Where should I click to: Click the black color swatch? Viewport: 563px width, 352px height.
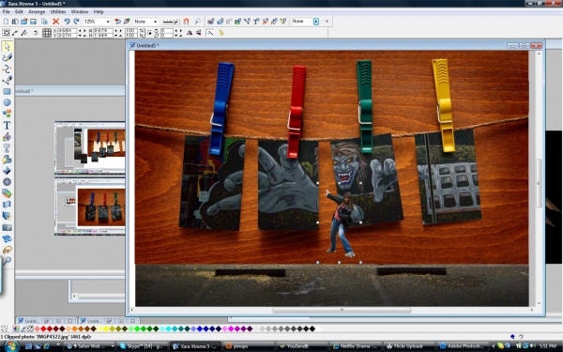312,329
